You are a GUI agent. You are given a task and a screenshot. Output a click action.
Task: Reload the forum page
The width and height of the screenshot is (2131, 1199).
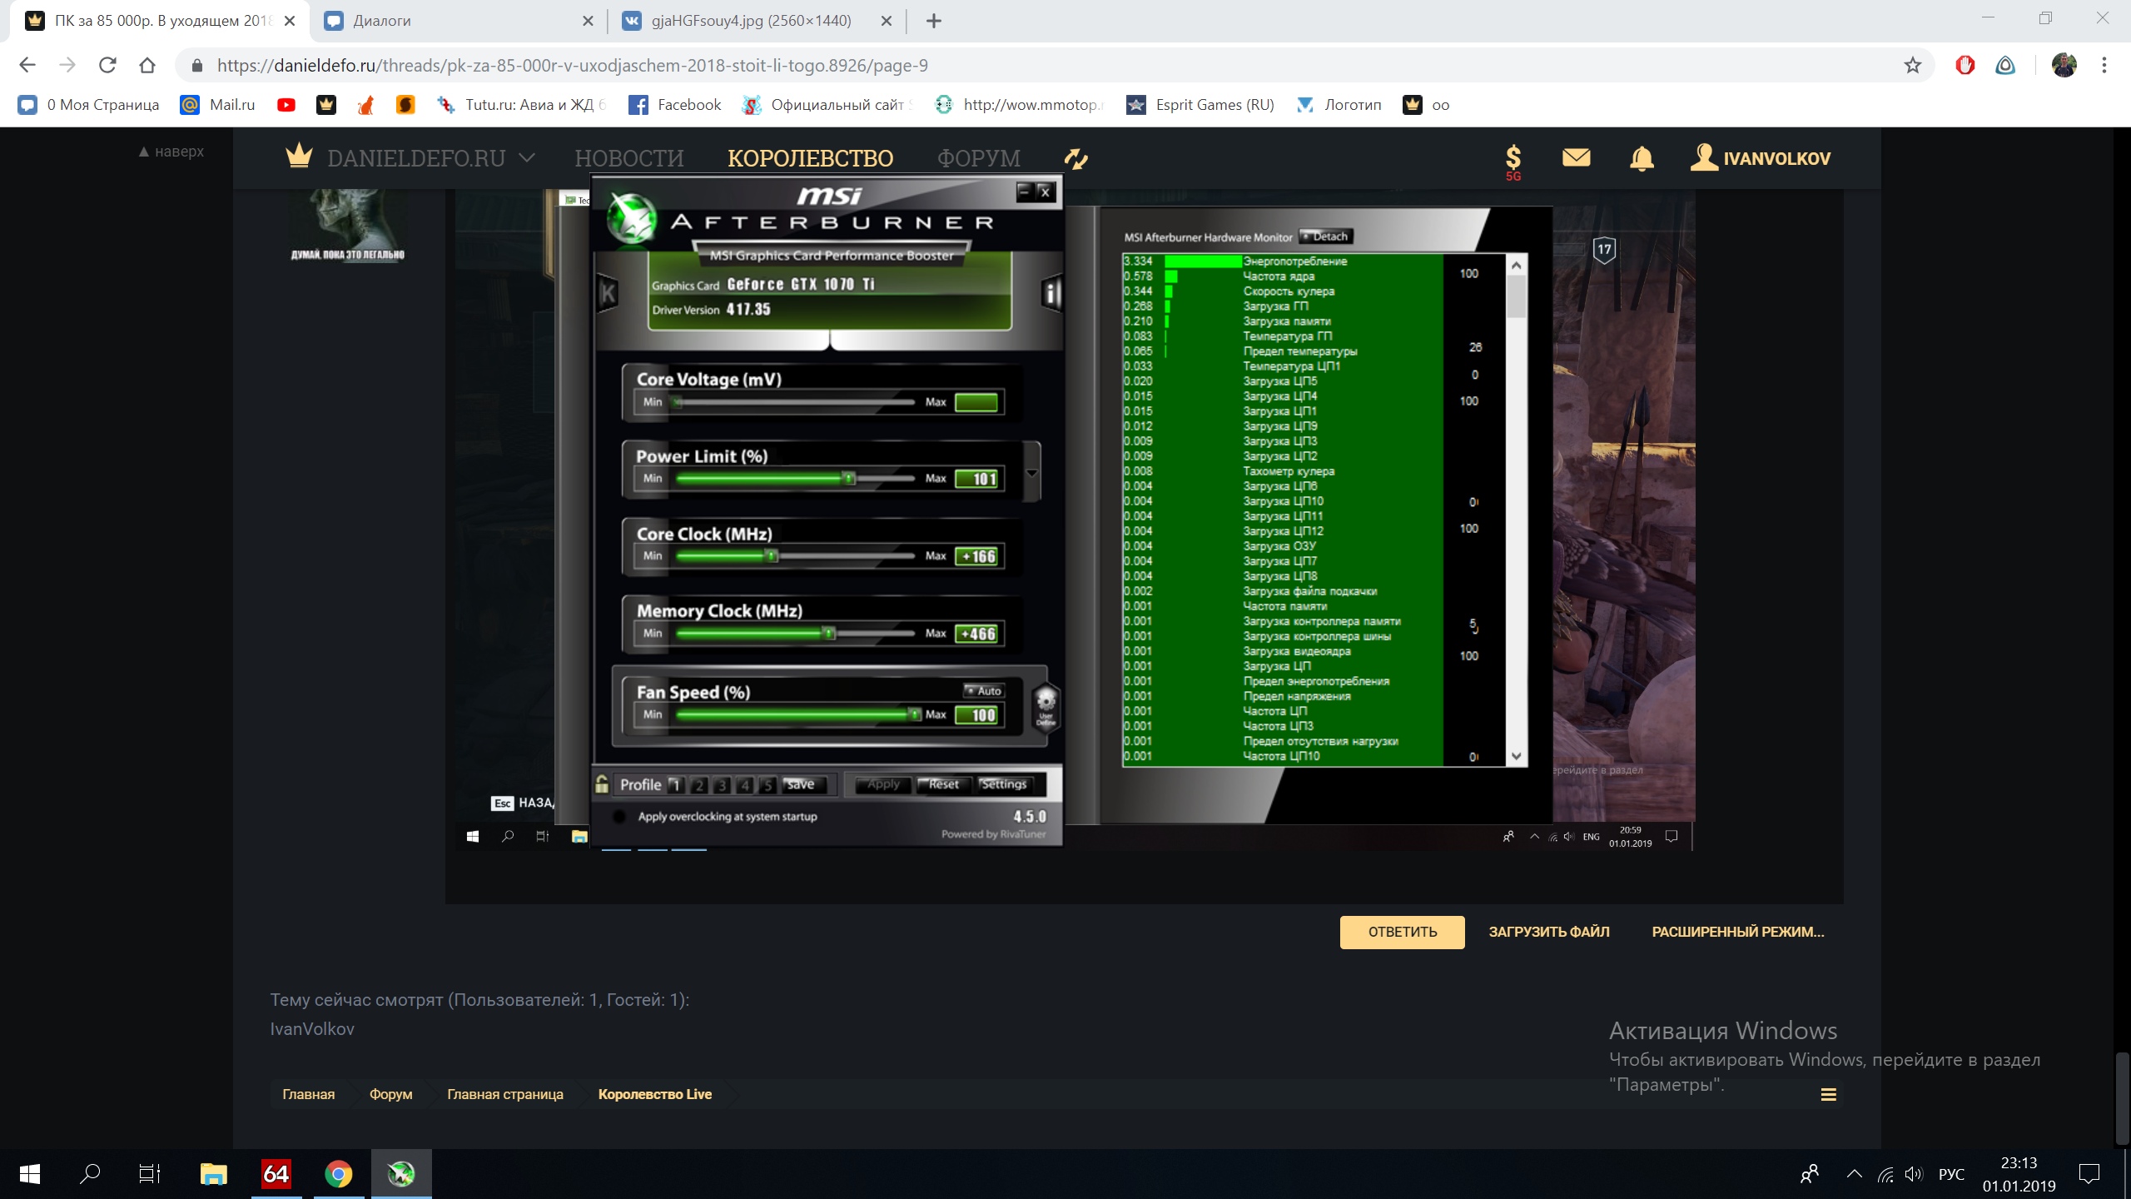[107, 65]
